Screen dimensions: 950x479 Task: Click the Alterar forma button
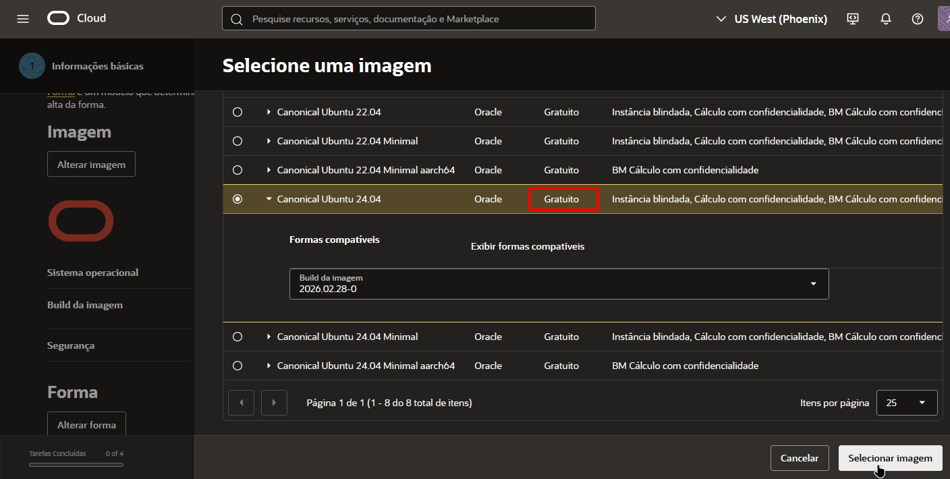[x=86, y=424]
